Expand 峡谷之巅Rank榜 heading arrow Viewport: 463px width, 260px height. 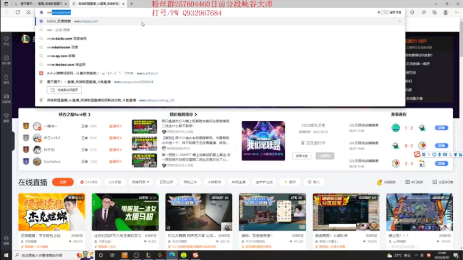[90, 114]
